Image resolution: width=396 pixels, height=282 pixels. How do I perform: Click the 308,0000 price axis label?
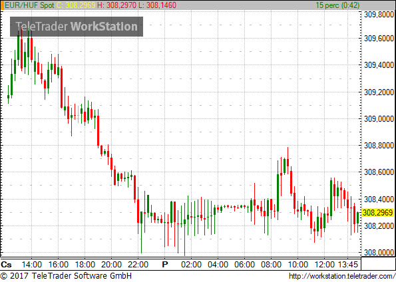(379, 252)
